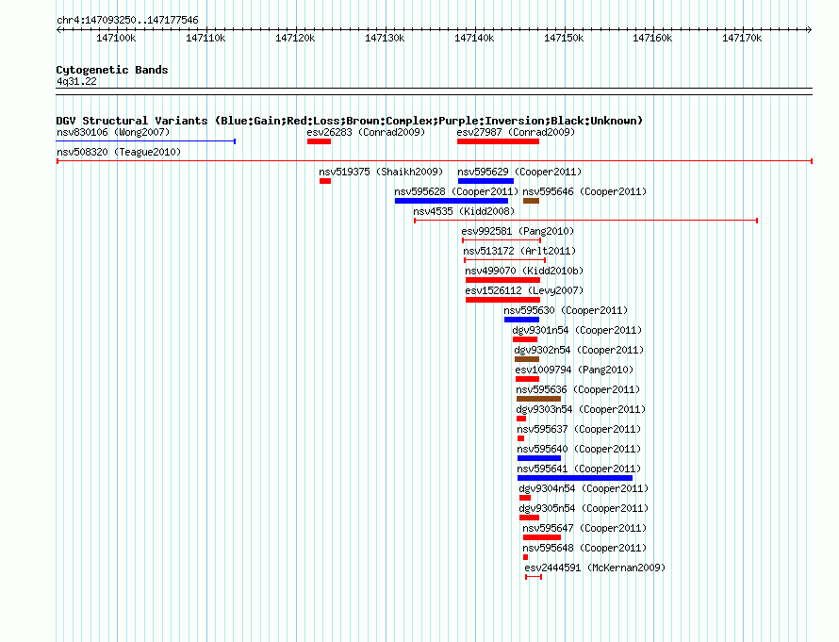Click the 147100k ruler tick label

click(x=116, y=38)
